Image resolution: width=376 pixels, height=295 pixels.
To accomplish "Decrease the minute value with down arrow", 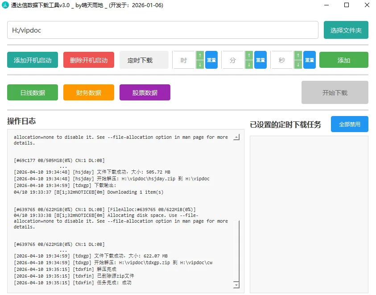I will pyautogui.click(x=249, y=64).
